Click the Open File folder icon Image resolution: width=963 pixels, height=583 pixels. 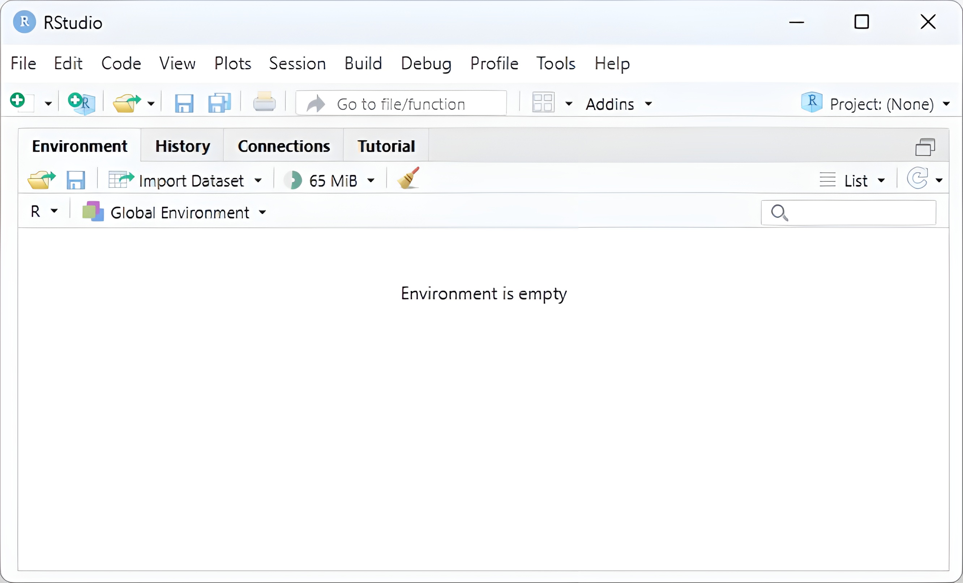(x=126, y=103)
